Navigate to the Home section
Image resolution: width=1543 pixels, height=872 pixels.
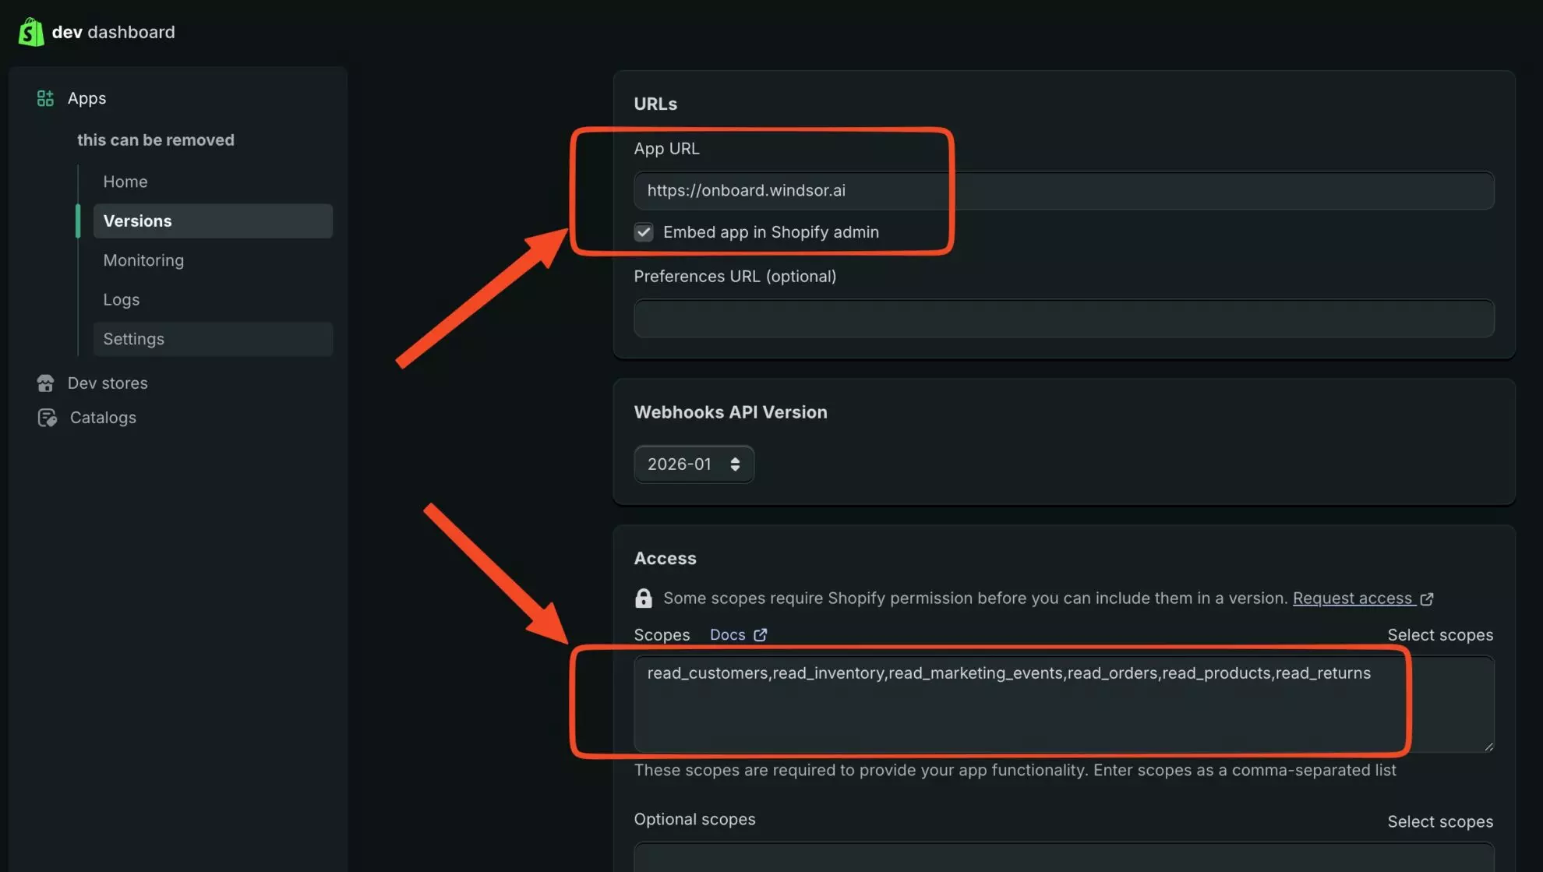pyautogui.click(x=125, y=181)
